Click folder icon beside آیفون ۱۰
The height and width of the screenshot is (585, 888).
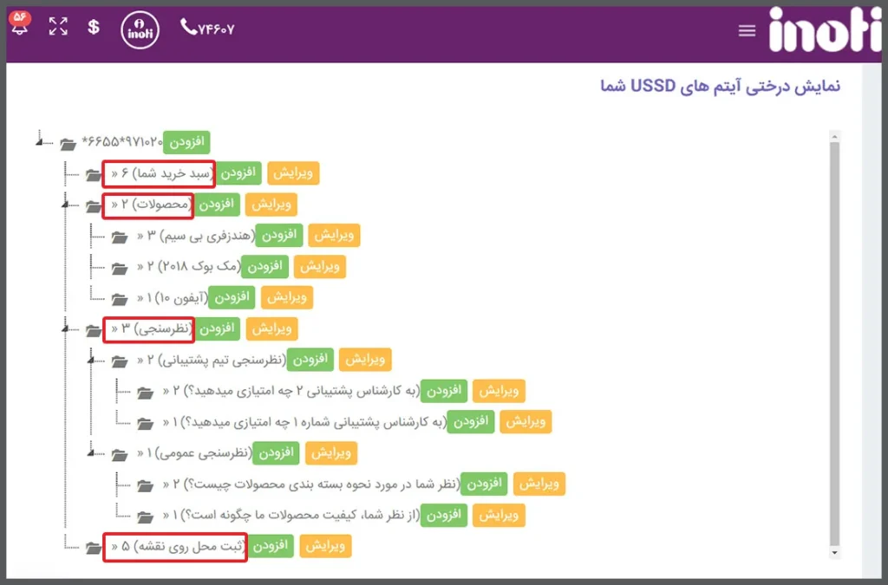point(119,299)
